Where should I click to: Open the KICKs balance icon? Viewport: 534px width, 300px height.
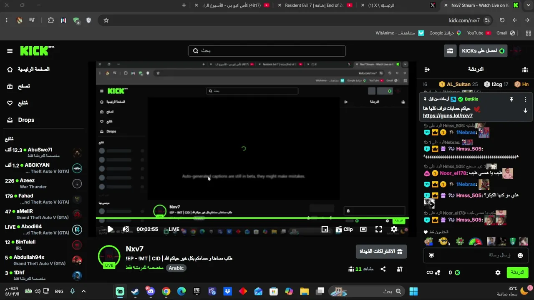click(457, 272)
